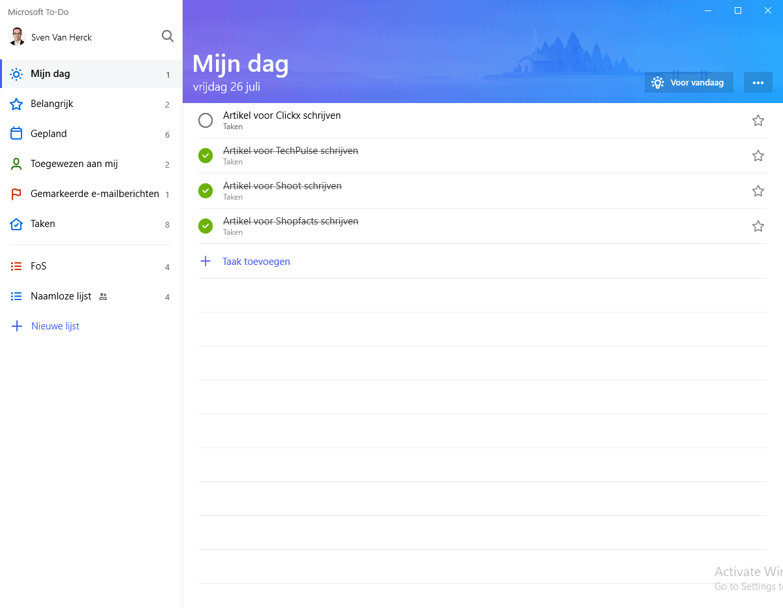
Task: Minimize the Microsoft To-Do window
Action: [708, 10]
